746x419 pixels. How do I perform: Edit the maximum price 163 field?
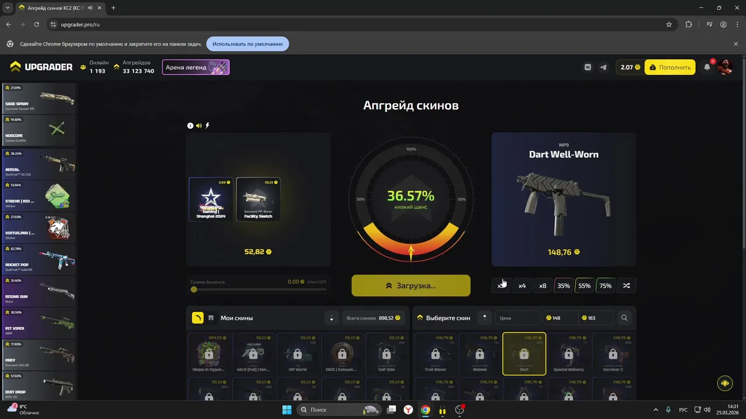click(595, 318)
